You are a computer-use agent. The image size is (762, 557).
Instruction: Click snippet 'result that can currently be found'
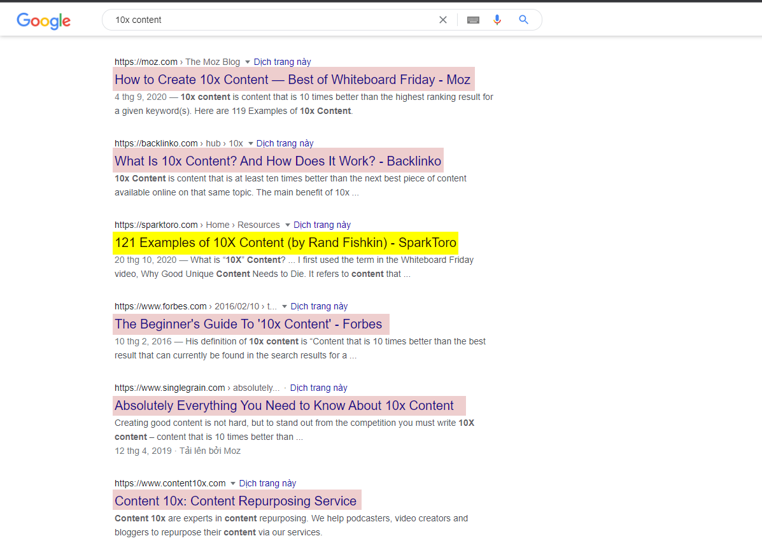pyautogui.click(x=184, y=355)
